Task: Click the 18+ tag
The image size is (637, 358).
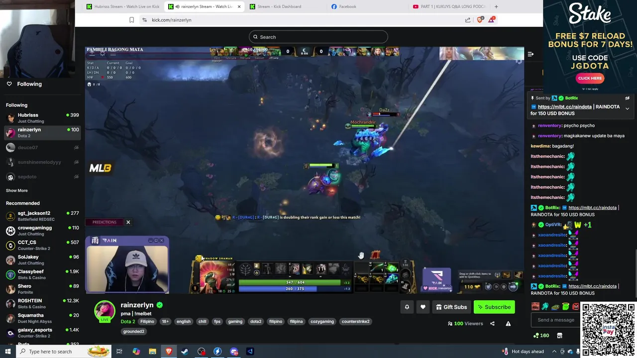Action: 165,321
